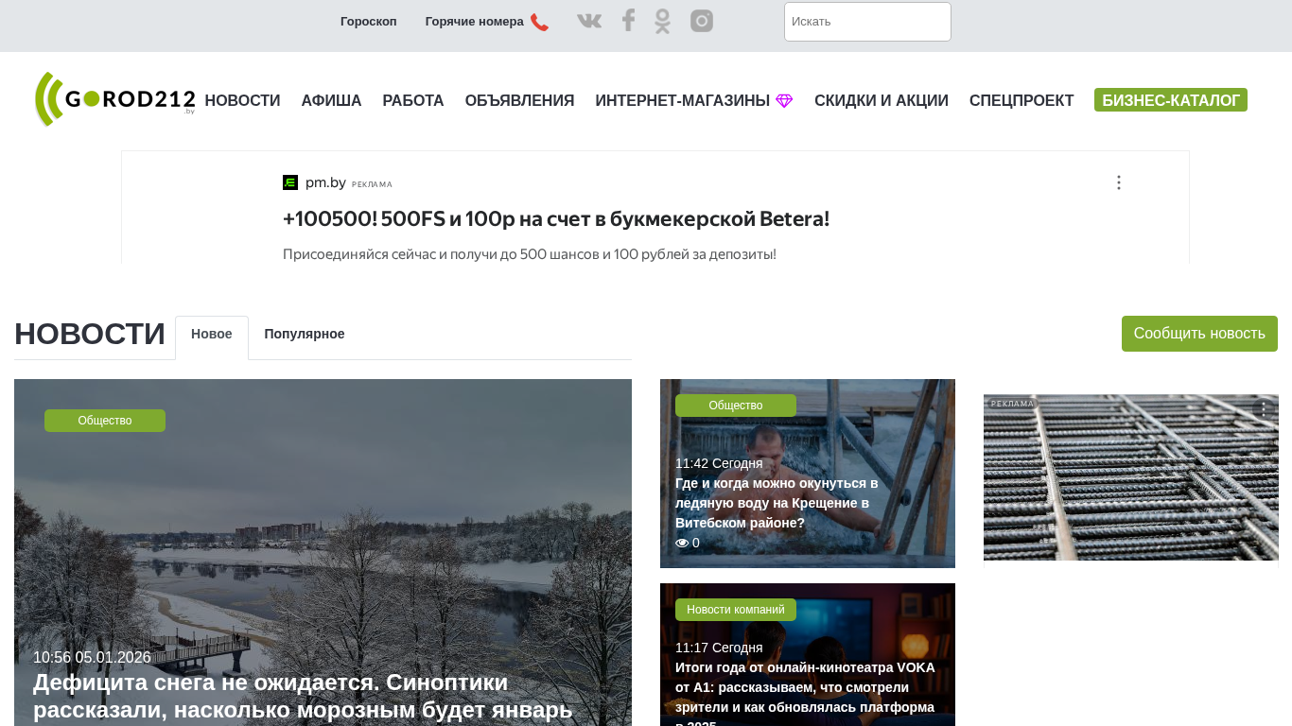Click Общество tag on the Крещение article
Image resolution: width=1292 pixels, height=726 pixels.
click(x=736, y=406)
